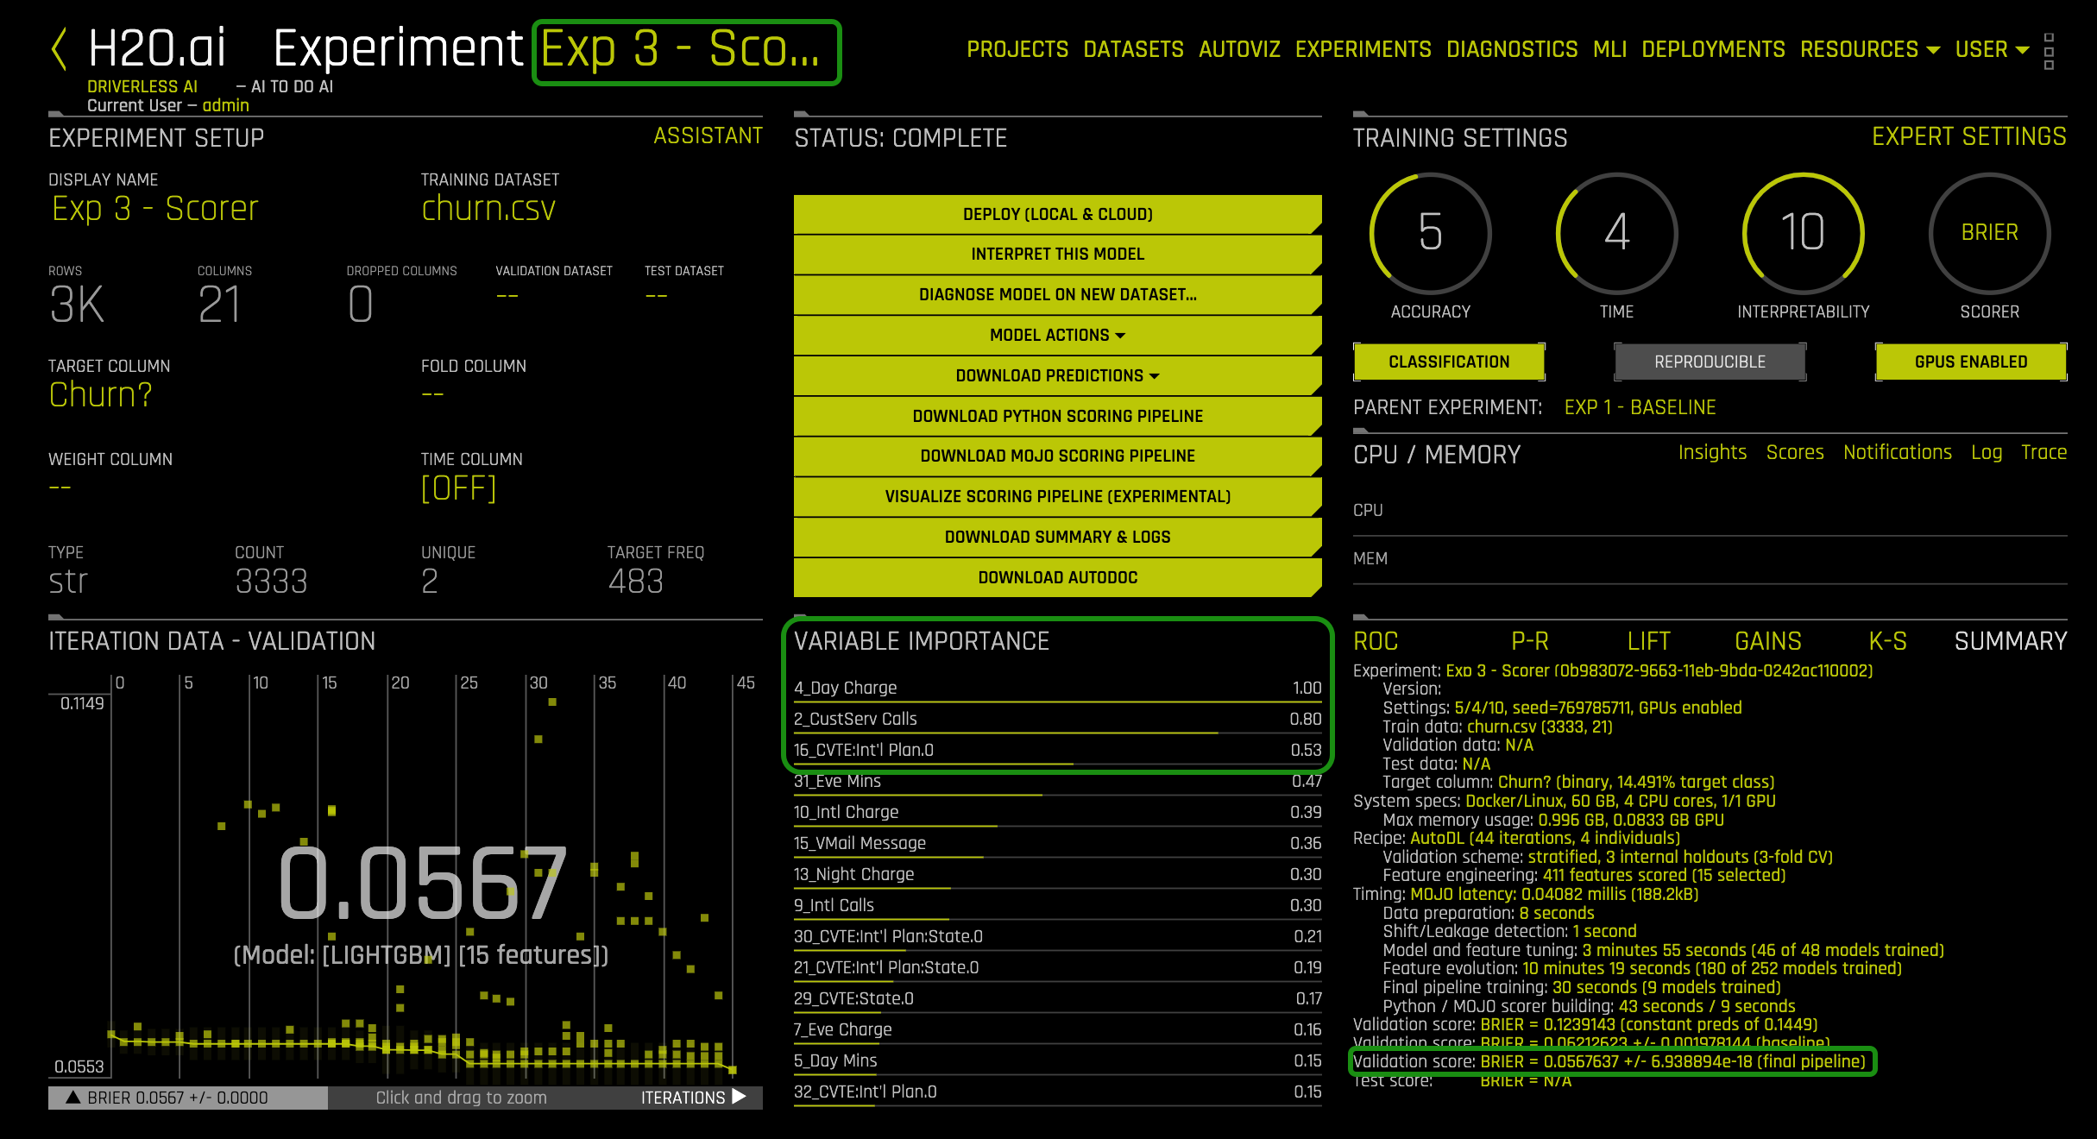Click INTERPRET THIS MODEL button
The image size is (2097, 1139).
(1057, 254)
